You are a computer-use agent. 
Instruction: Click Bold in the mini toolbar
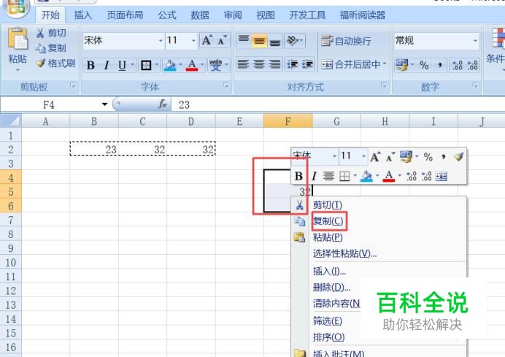coord(298,176)
